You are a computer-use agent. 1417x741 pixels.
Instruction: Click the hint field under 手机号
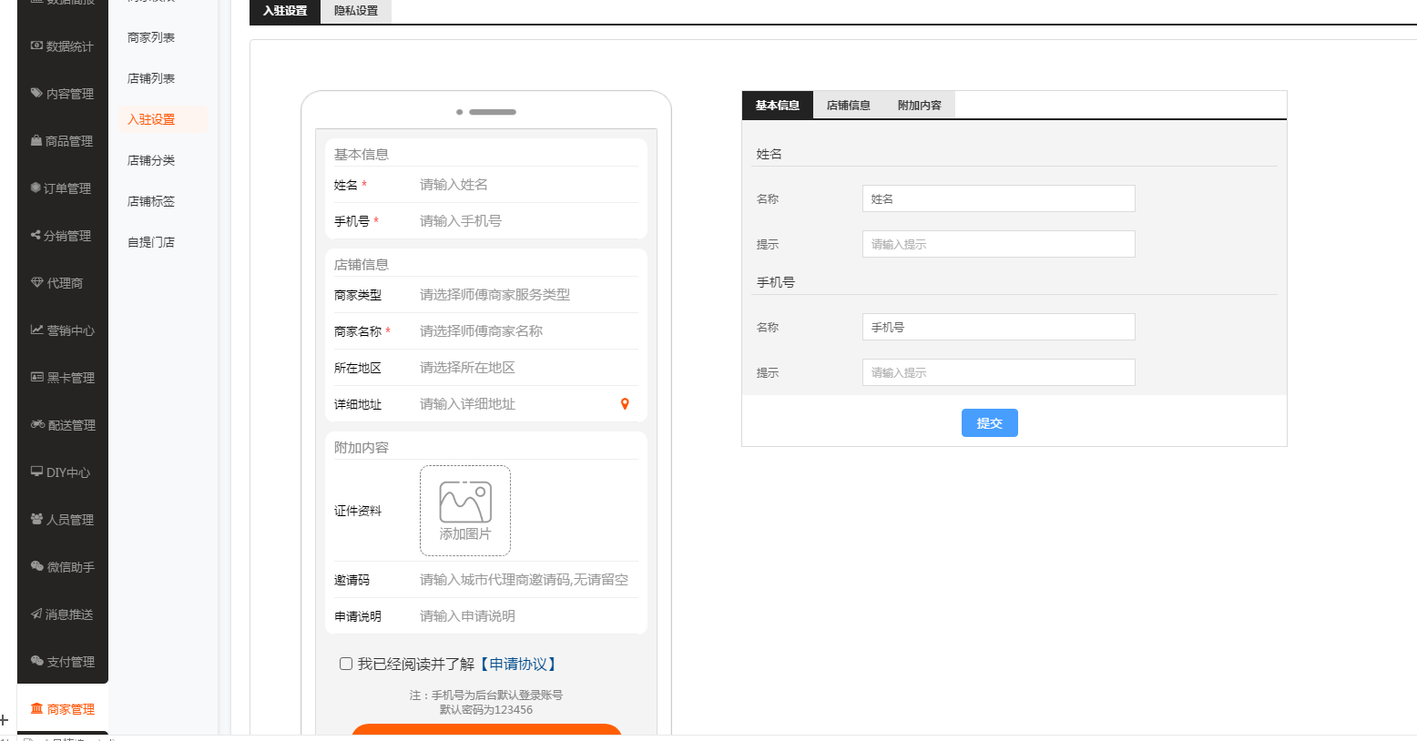tap(998, 372)
